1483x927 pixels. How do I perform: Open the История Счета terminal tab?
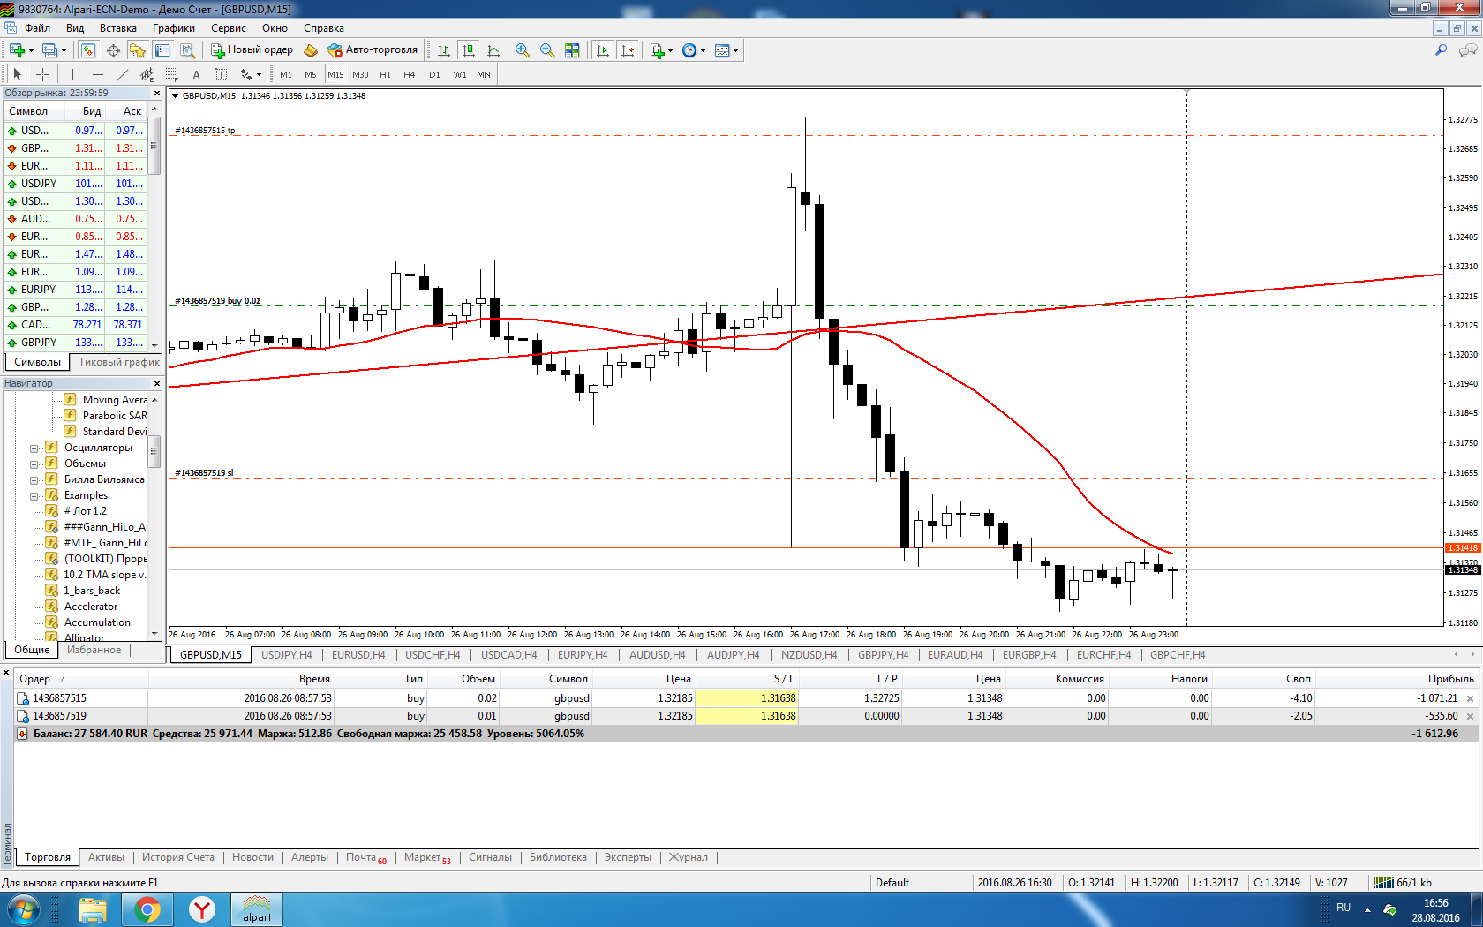[178, 857]
